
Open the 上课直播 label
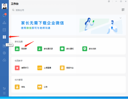(47, 68)
